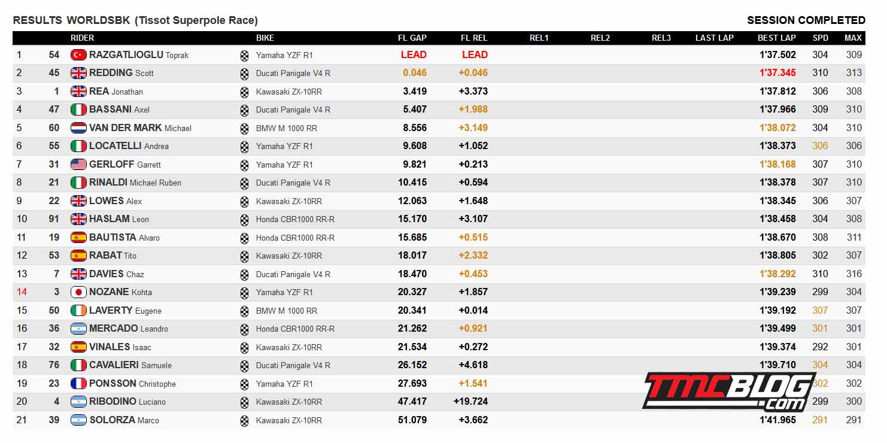The image size is (887, 443).
Task: Click the TMCBlog.com logo watermark
Action: [729, 391]
